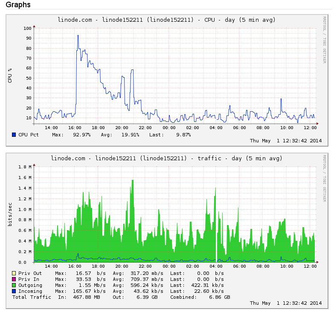The height and width of the screenshot is (312, 334).
Task: Click the highest CPU spike near 16:00
Action: 78,36
